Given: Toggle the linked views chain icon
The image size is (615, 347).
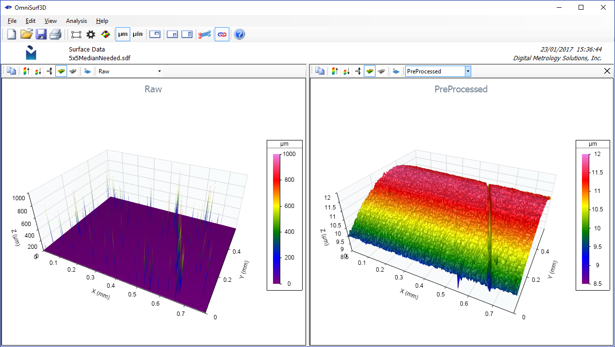Looking at the screenshot, I should click(x=222, y=34).
